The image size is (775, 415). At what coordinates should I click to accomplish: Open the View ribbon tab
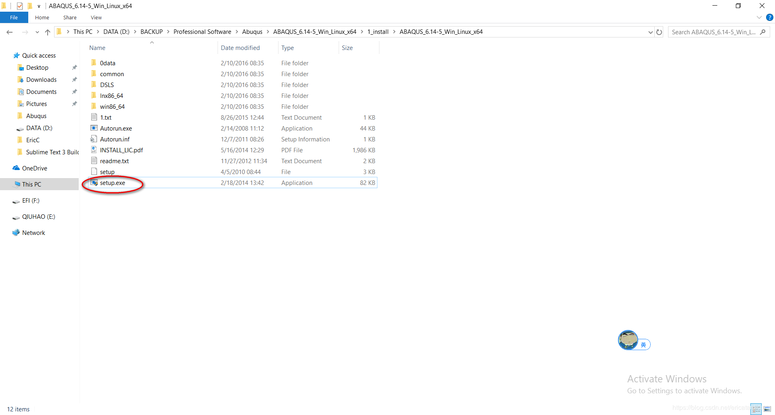click(x=96, y=17)
